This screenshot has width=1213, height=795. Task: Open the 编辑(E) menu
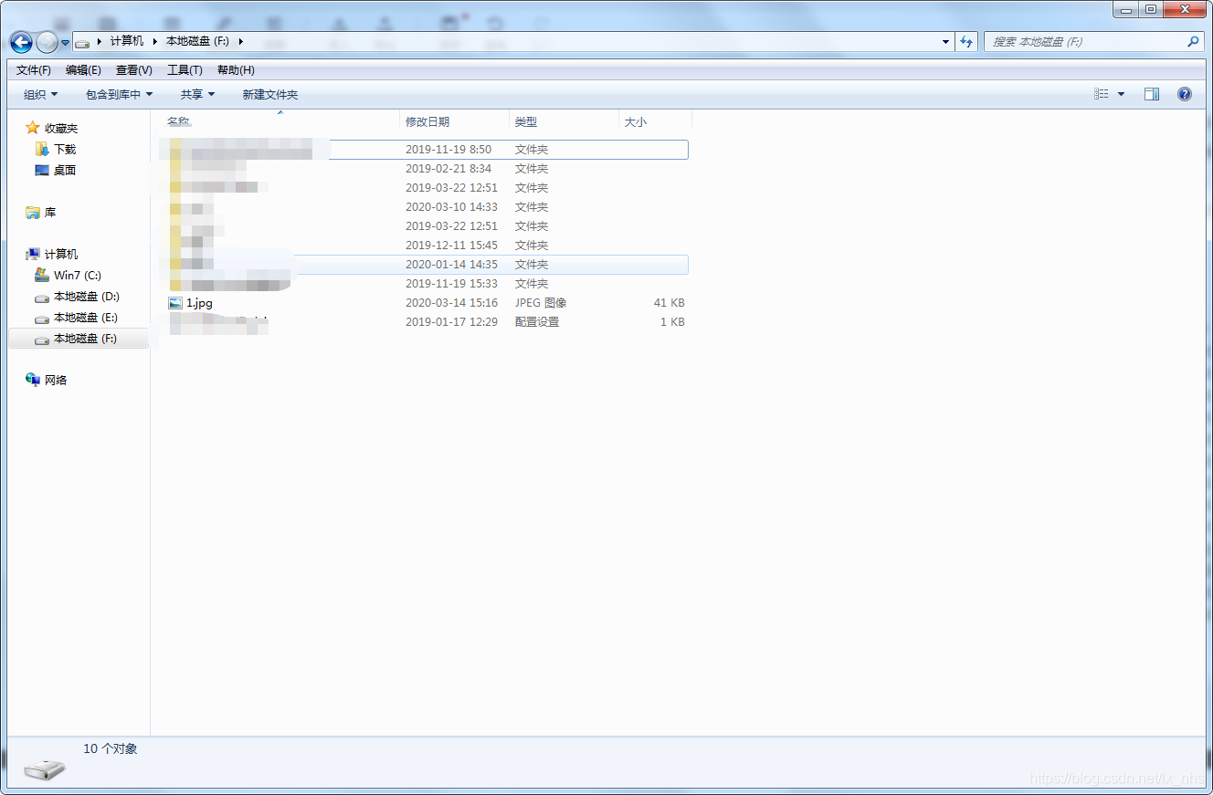point(83,70)
